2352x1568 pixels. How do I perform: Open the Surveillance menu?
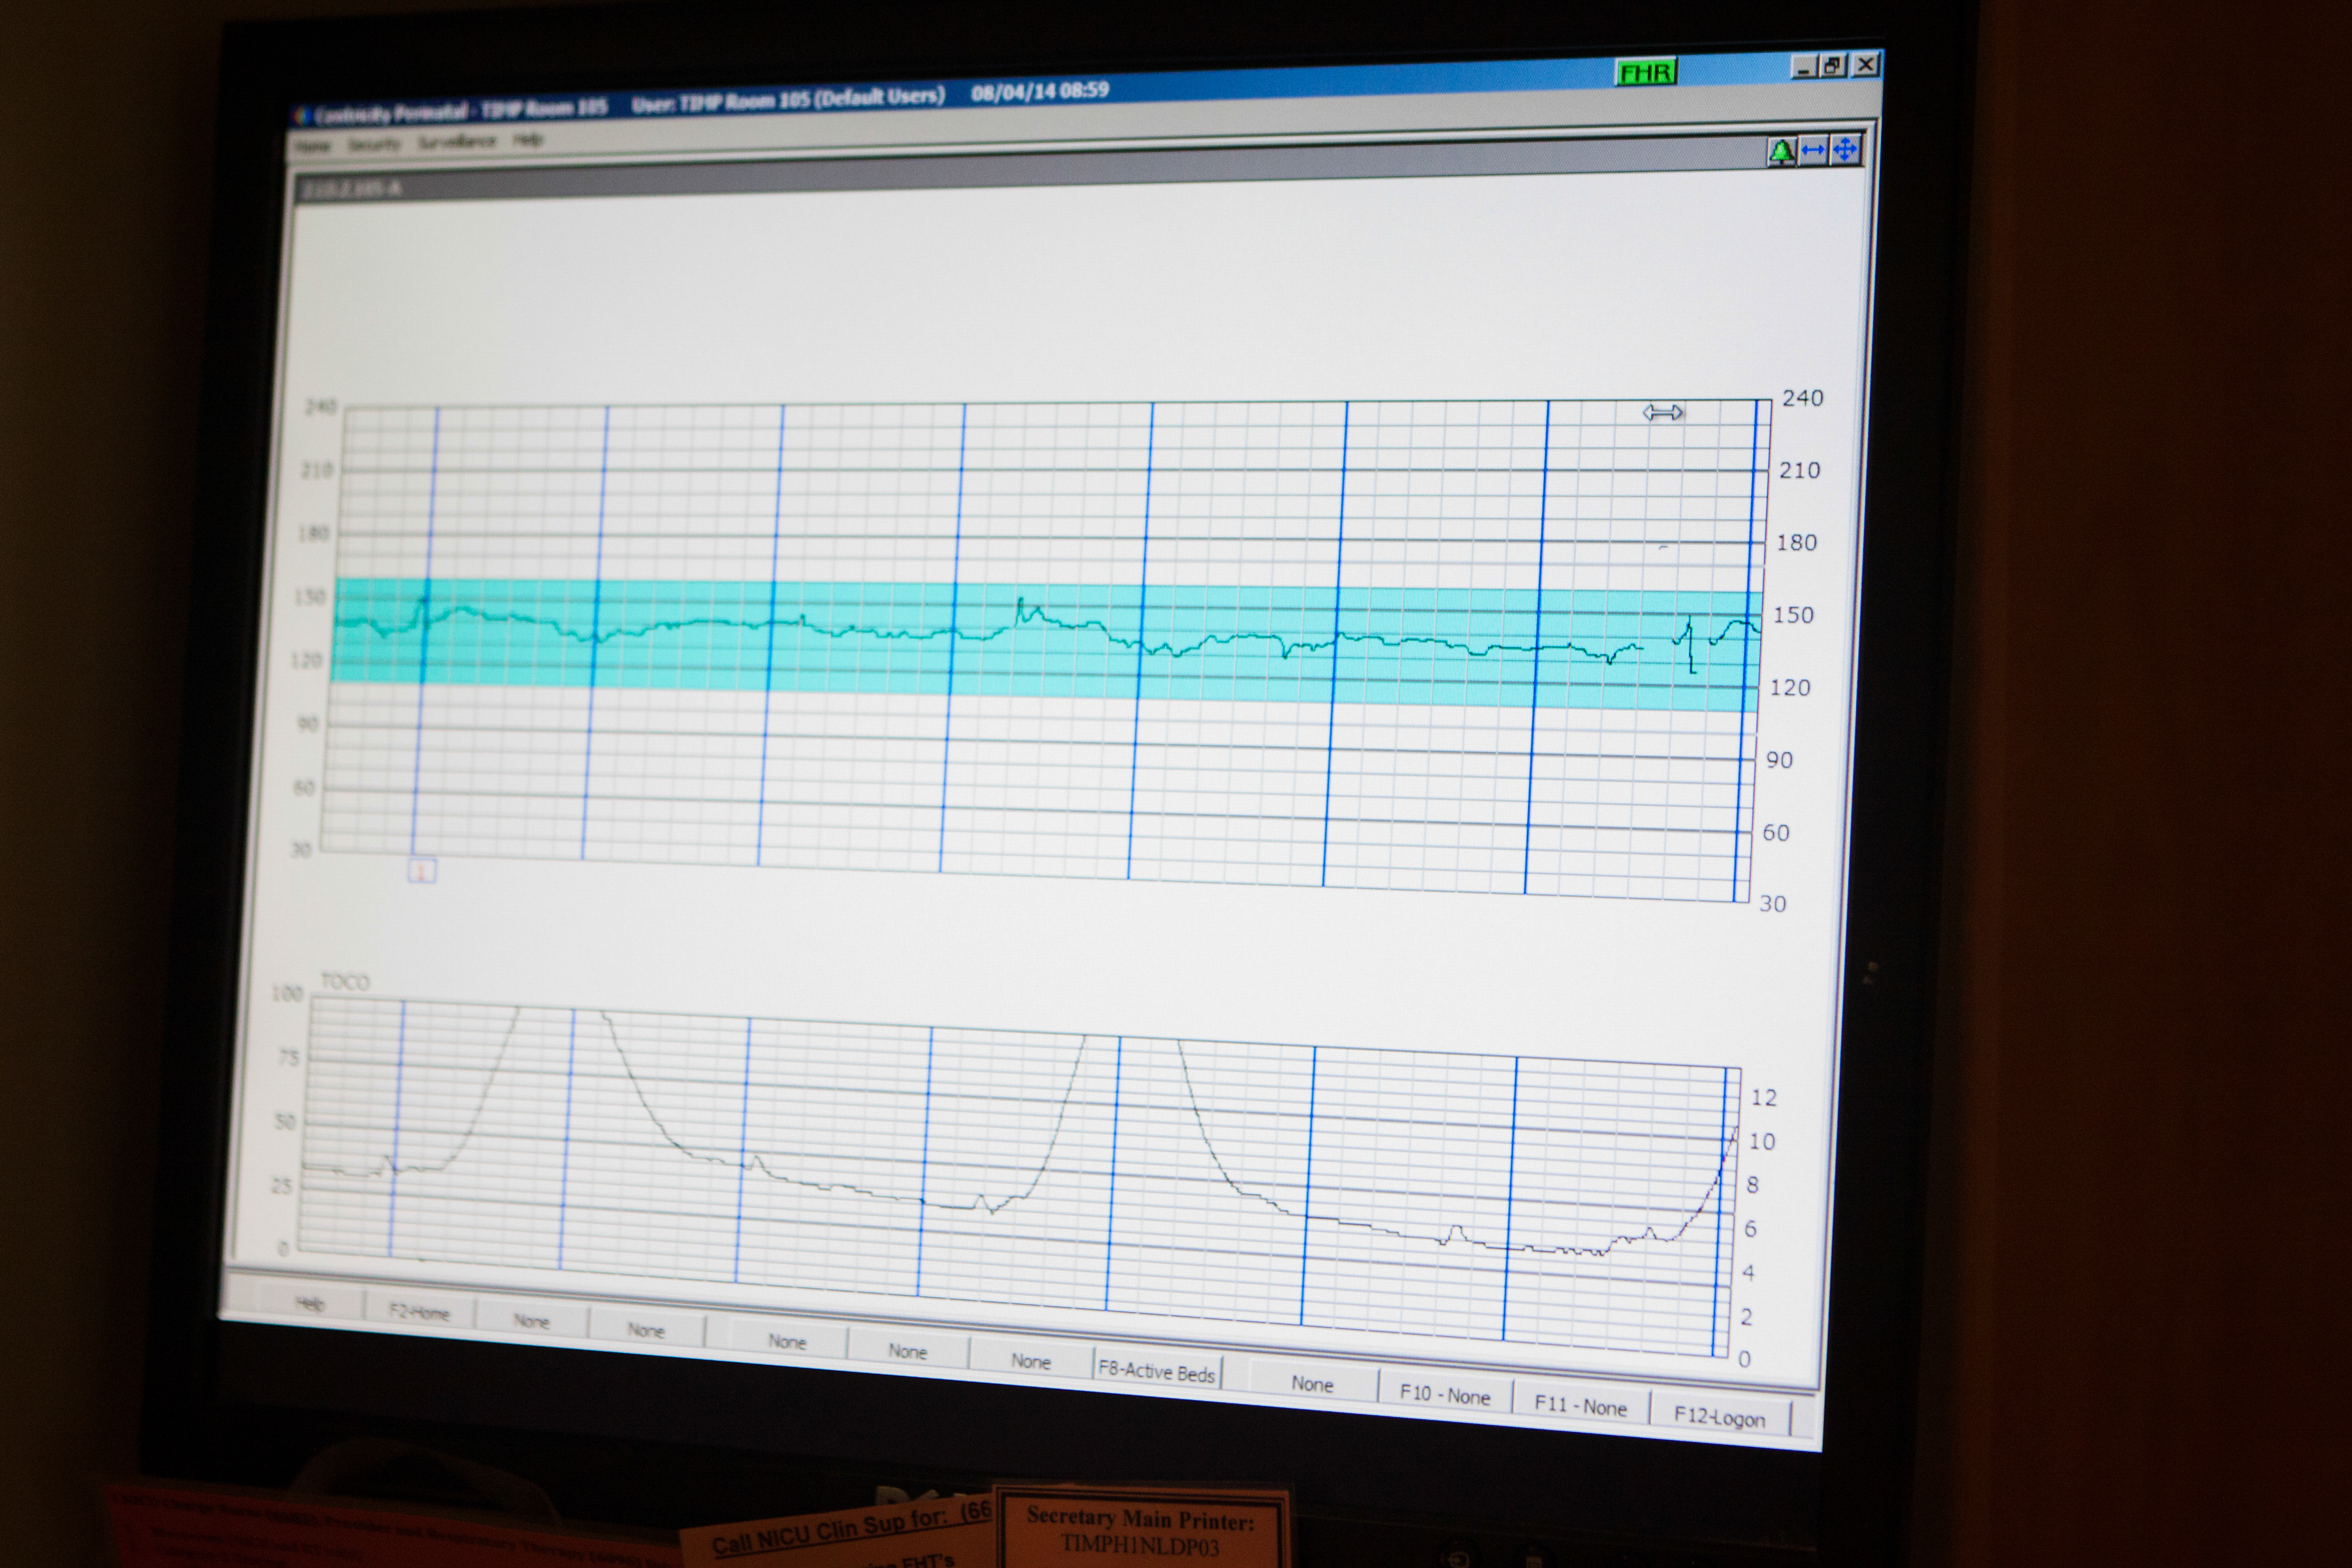(457, 142)
